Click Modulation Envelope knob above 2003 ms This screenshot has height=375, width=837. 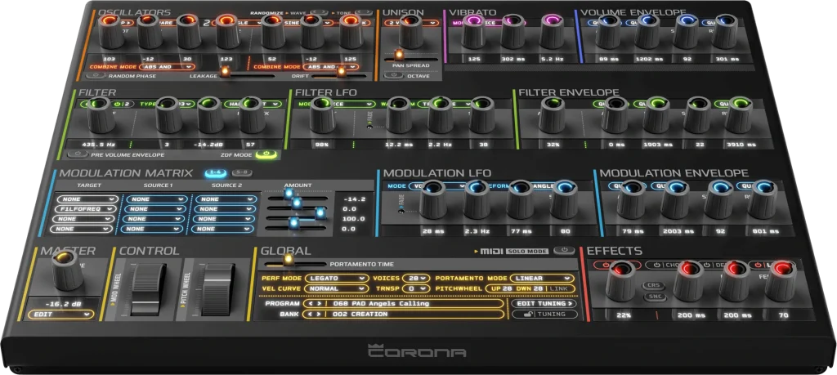pos(674,199)
